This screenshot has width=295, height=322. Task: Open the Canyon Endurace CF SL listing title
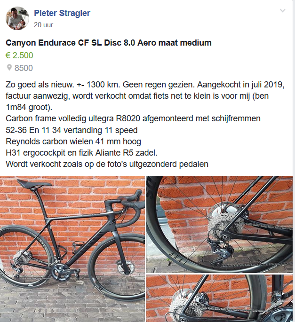(109, 43)
